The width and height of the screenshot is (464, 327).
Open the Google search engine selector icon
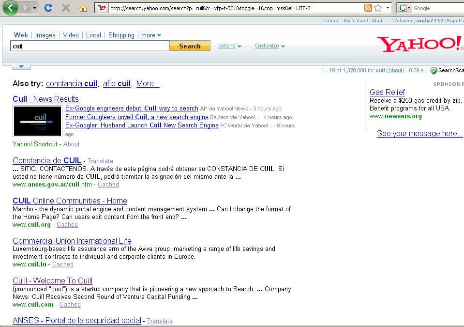point(403,8)
